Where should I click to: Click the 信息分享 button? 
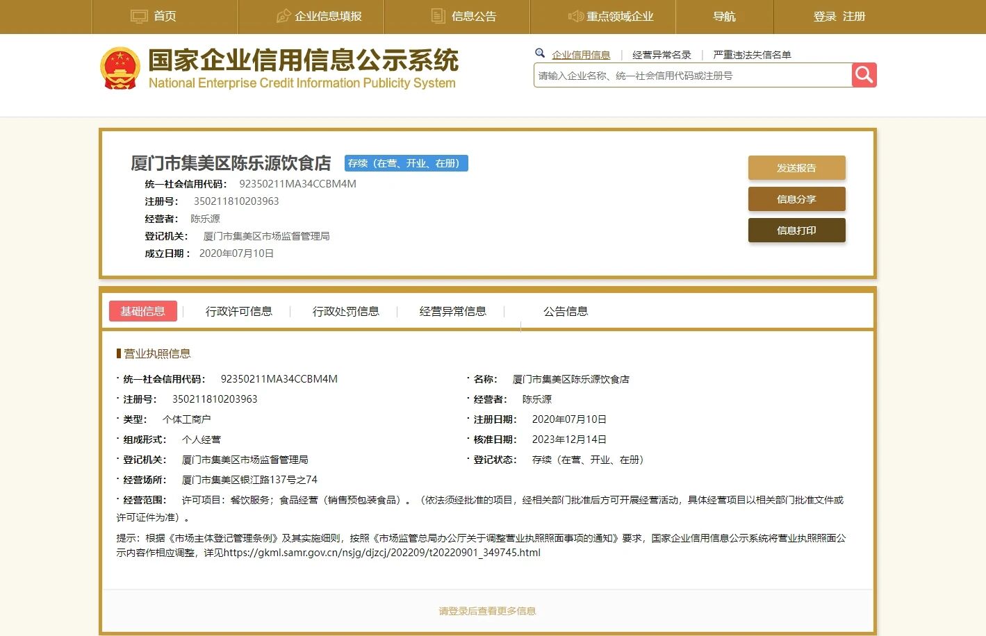[x=796, y=199]
